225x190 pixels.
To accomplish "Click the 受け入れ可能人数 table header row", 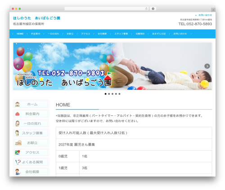I will coord(134,133).
